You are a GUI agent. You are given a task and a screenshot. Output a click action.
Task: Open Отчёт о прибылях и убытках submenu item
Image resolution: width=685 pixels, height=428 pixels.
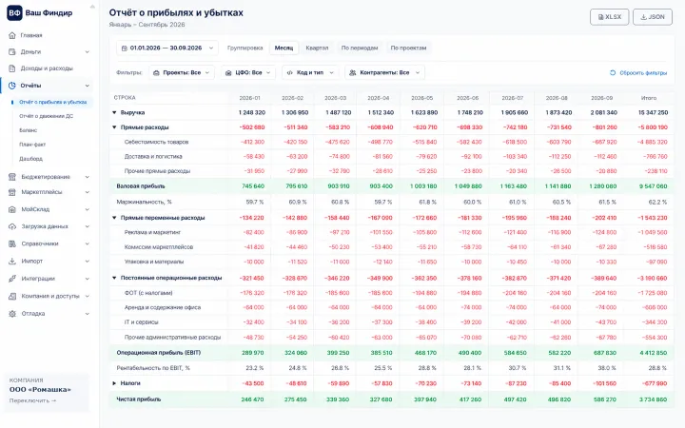coord(53,102)
